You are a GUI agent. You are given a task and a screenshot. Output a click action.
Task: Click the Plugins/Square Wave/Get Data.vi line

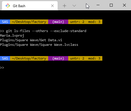pyautogui.click(x=31, y=40)
